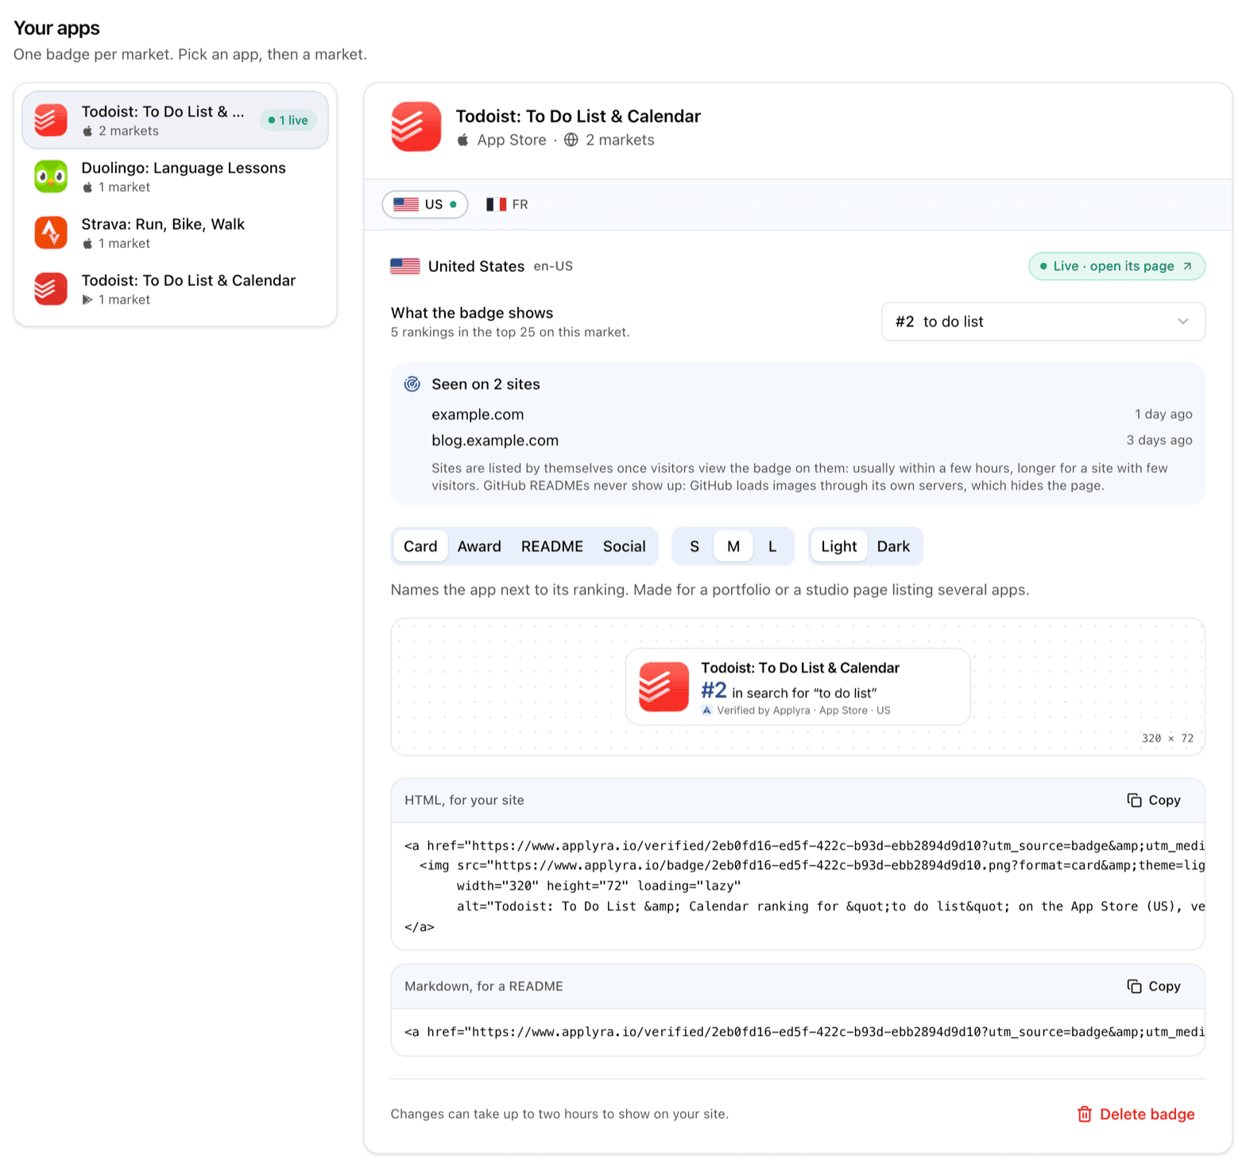Click the external arrow on Live open its page
1246x1167 pixels.
[1187, 266]
